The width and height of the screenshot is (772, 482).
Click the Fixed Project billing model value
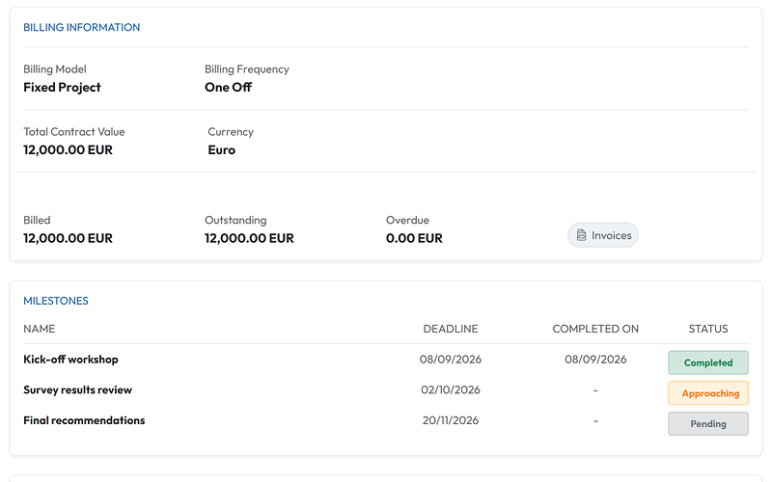[x=62, y=87]
